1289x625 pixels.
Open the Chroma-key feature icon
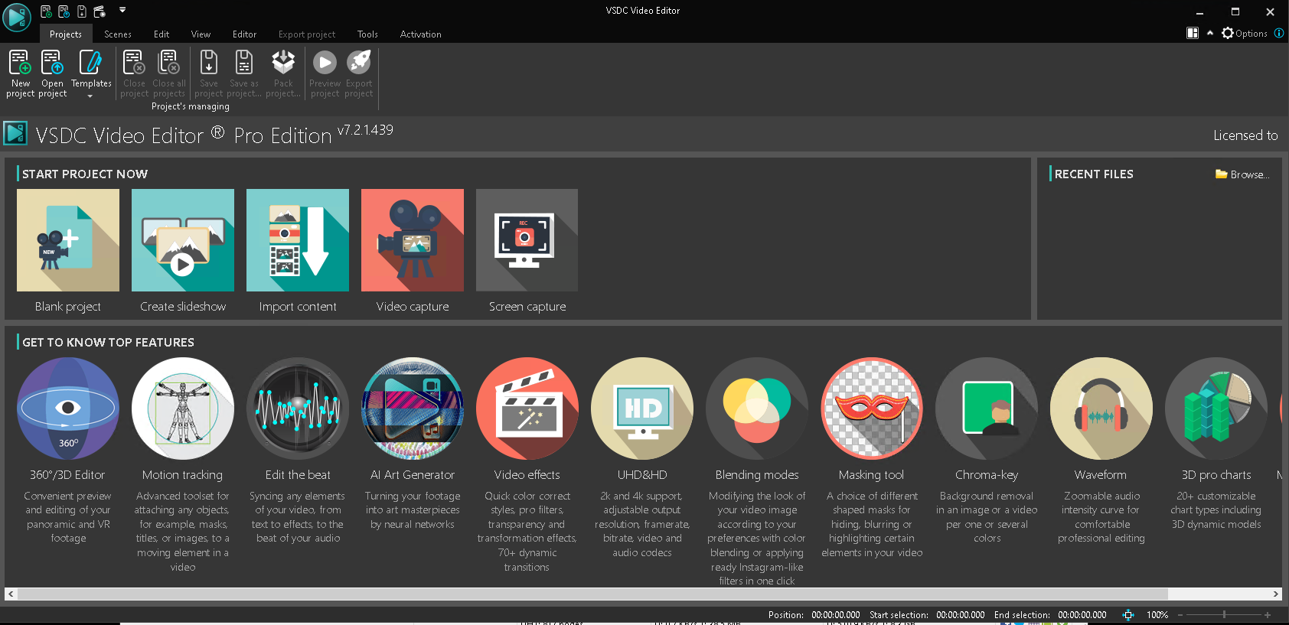click(987, 409)
